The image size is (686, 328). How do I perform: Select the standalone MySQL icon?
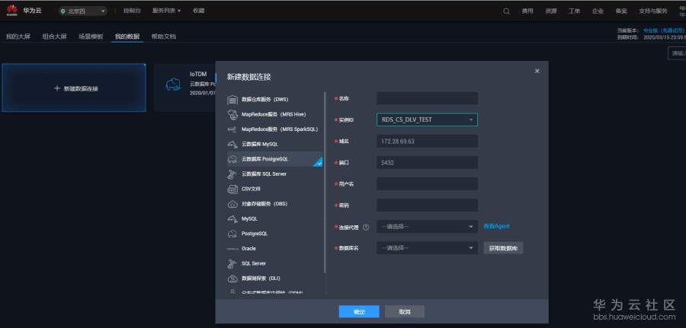point(232,218)
